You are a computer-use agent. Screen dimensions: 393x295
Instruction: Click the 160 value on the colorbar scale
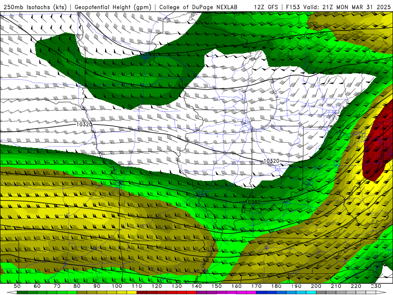236,286
